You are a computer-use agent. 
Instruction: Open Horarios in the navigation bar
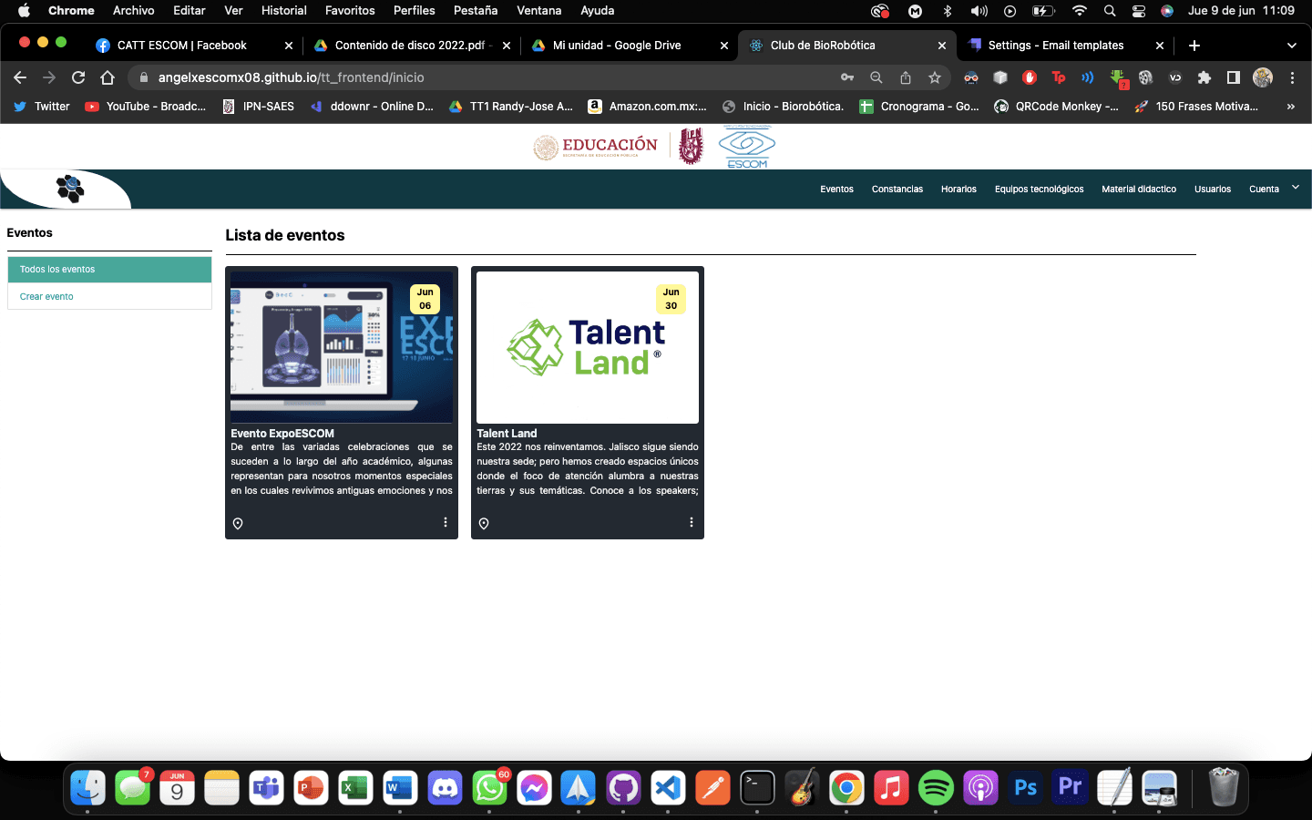click(x=958, y=190)
